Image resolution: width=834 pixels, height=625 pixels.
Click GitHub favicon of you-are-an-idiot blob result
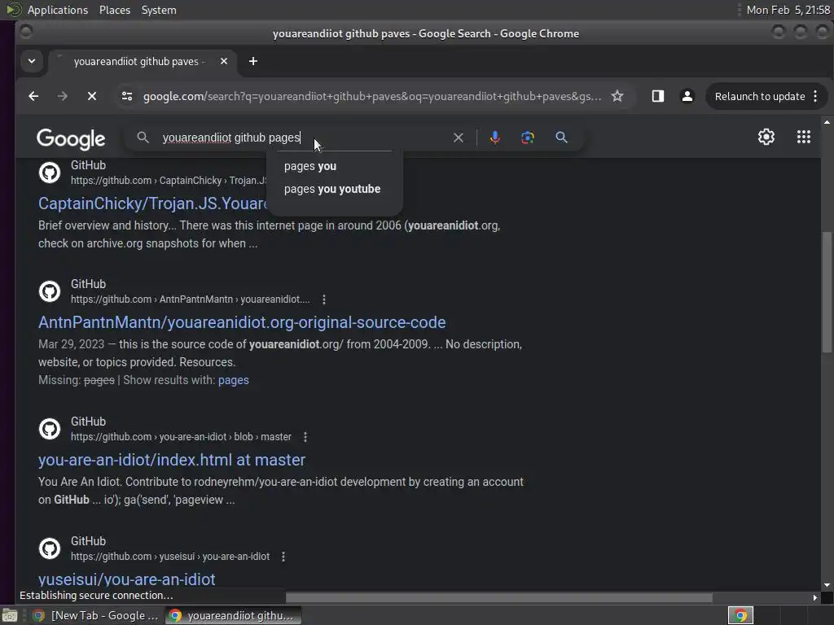(x=50, y=429)
